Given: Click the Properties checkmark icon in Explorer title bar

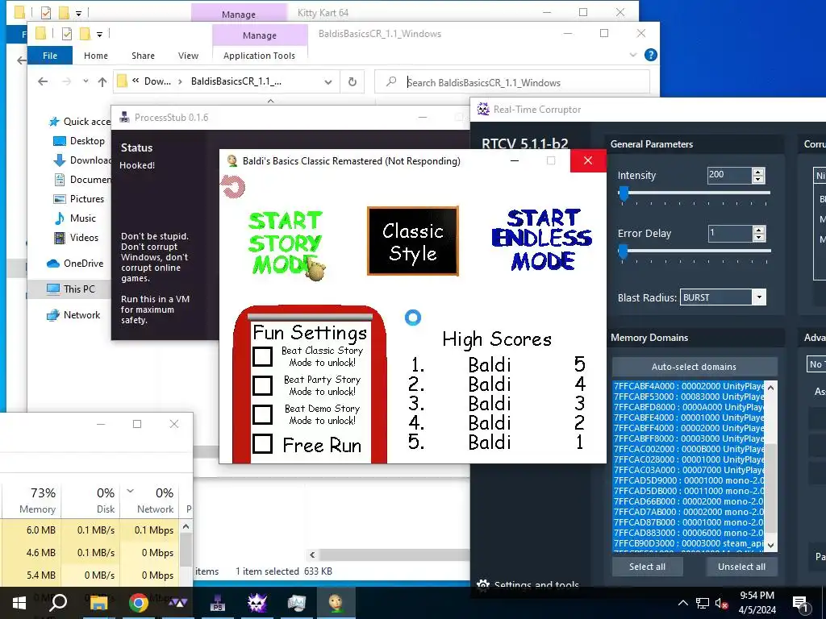Looking at the screenshot, I should pyautogui.click(x=67, y=34).
